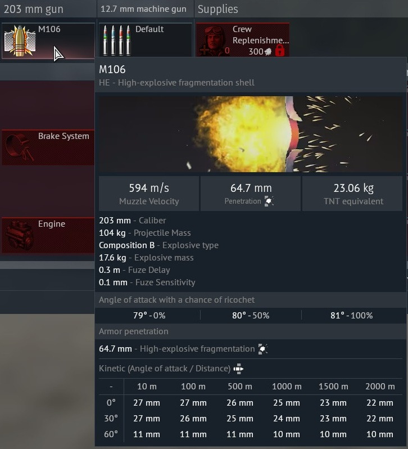Click the 0° row label
Screen dimensions: 408x449
(111, 403)
